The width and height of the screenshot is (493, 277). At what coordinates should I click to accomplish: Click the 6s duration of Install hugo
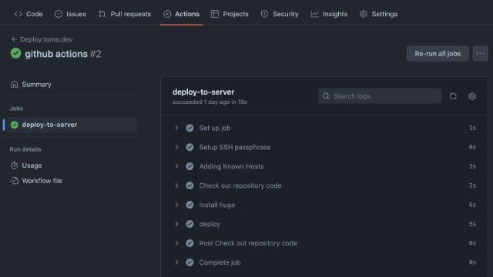472,205
